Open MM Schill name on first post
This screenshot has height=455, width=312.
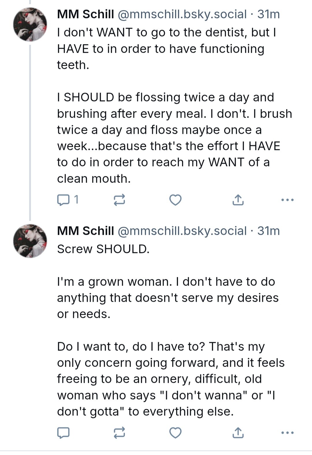(86, 14)
